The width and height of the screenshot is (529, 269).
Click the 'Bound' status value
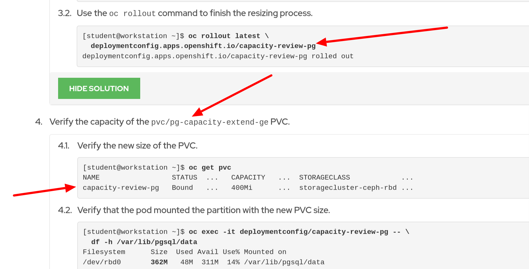pyautogui.click(x=182, y=188)
